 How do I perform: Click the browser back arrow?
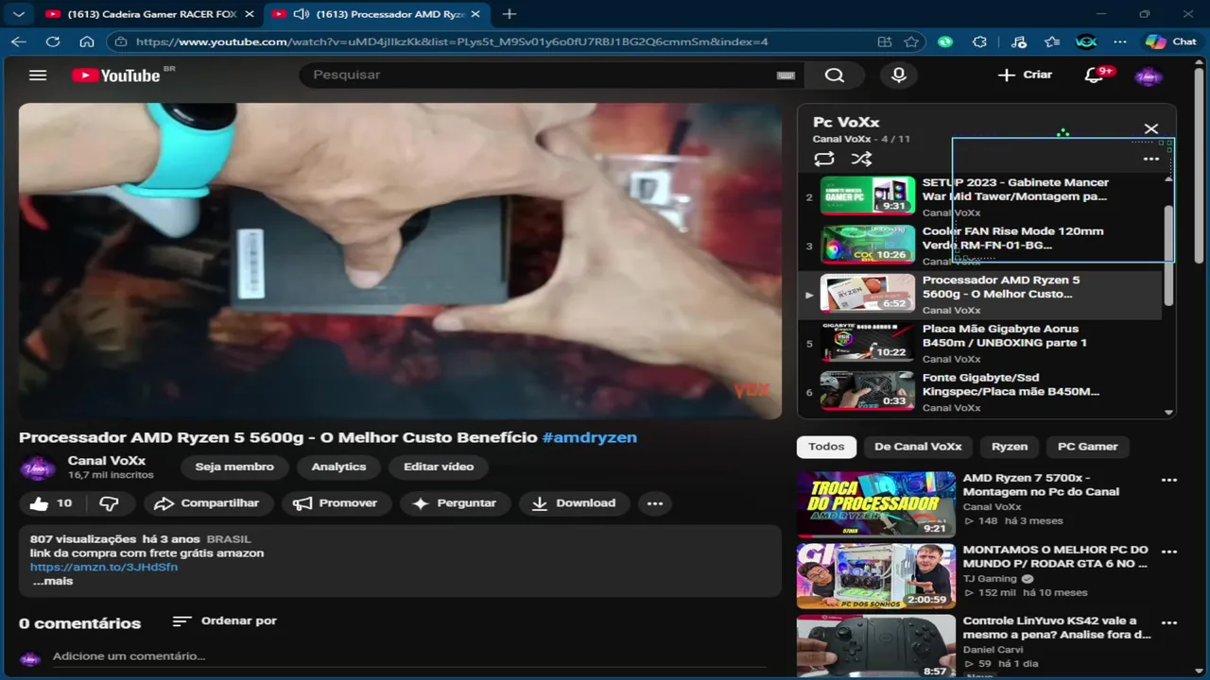coord(19,42)
